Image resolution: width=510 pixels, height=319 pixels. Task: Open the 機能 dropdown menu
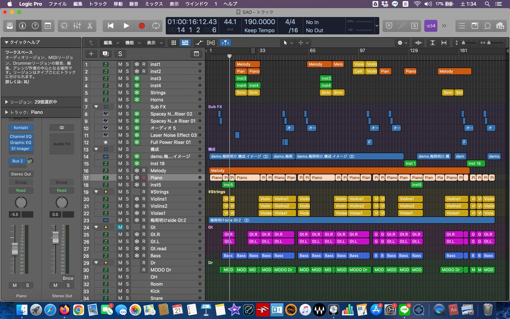coord(133,43)
